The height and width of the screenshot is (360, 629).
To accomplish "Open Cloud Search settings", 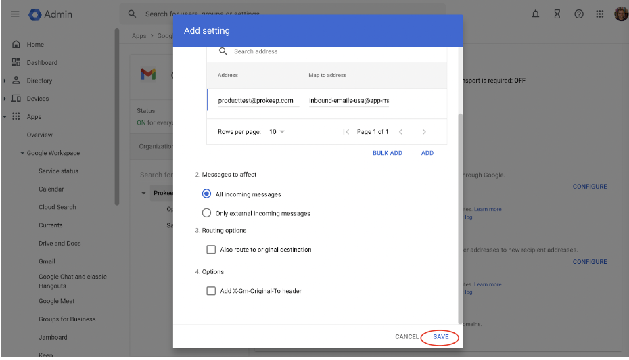I will click(57, 207).
